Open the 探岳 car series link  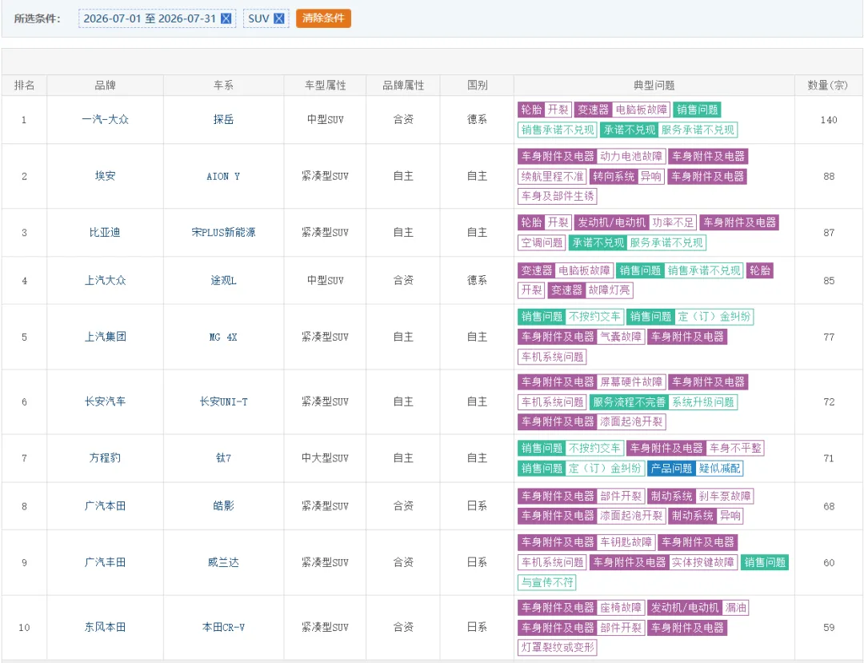(223, 119)
